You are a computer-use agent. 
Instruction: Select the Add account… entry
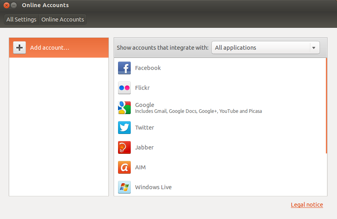[59, 48]
